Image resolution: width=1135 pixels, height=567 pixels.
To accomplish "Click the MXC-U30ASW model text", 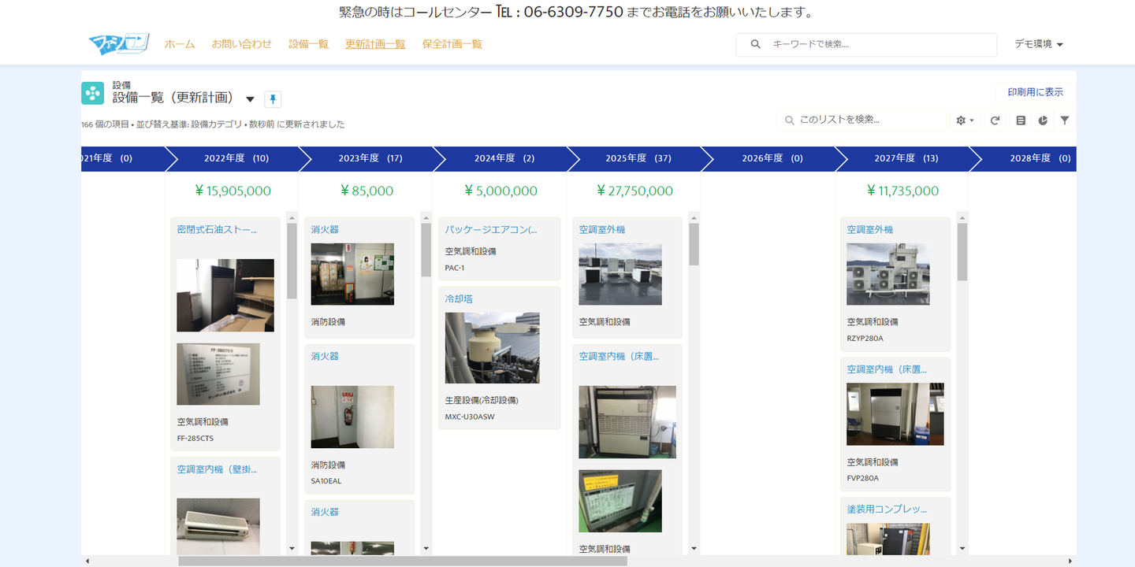I will point(471,417).
